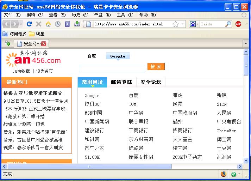The image size is (251, 181).
Task: Click 加为收藏 link
Action: tap(21, 71)
